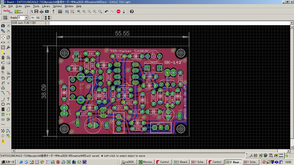Open the Library menu
This screenshot has width=294, height=165.
(x=46, y=6)
